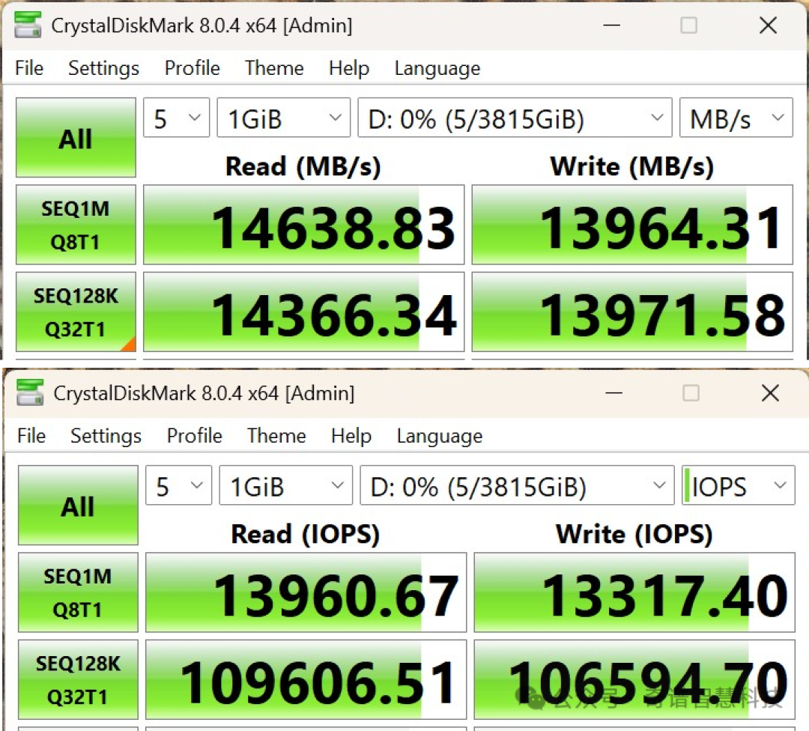Open Profile menu in the bottom window
The image size is (809, 731).
tap(194, 436)
